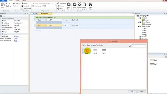The image size is (167, 94).
Task: Click Cancel in Pick an object dialog
Action: click(141, 92)
